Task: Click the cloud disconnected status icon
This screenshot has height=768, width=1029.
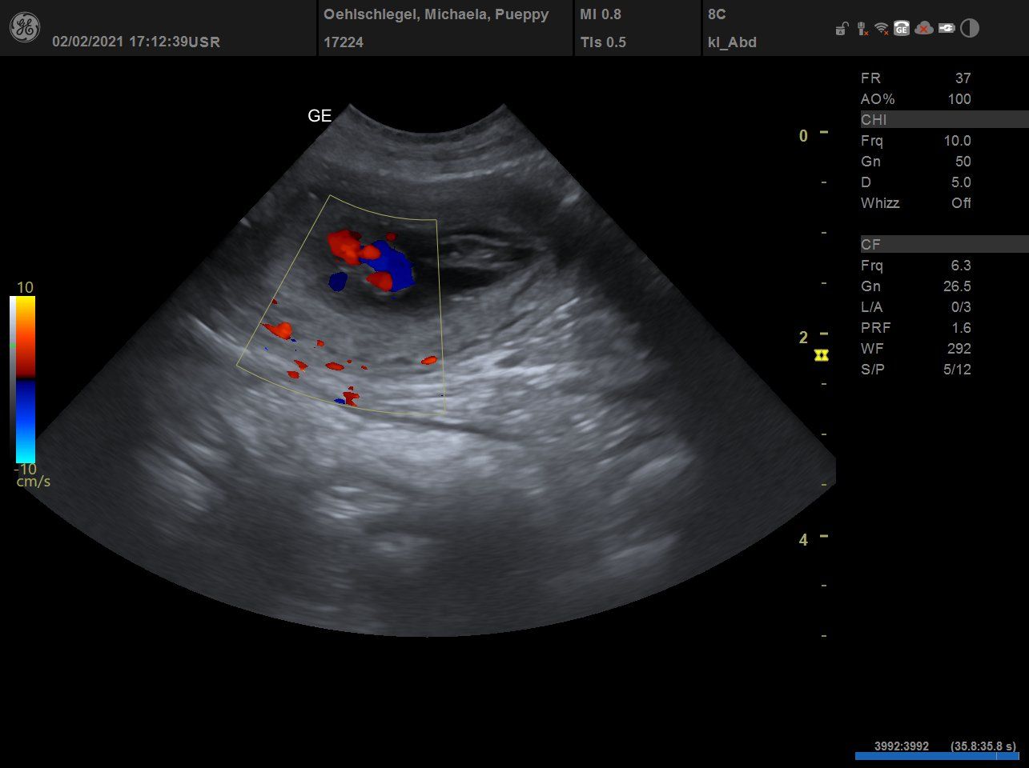Action: pos(924,29)
